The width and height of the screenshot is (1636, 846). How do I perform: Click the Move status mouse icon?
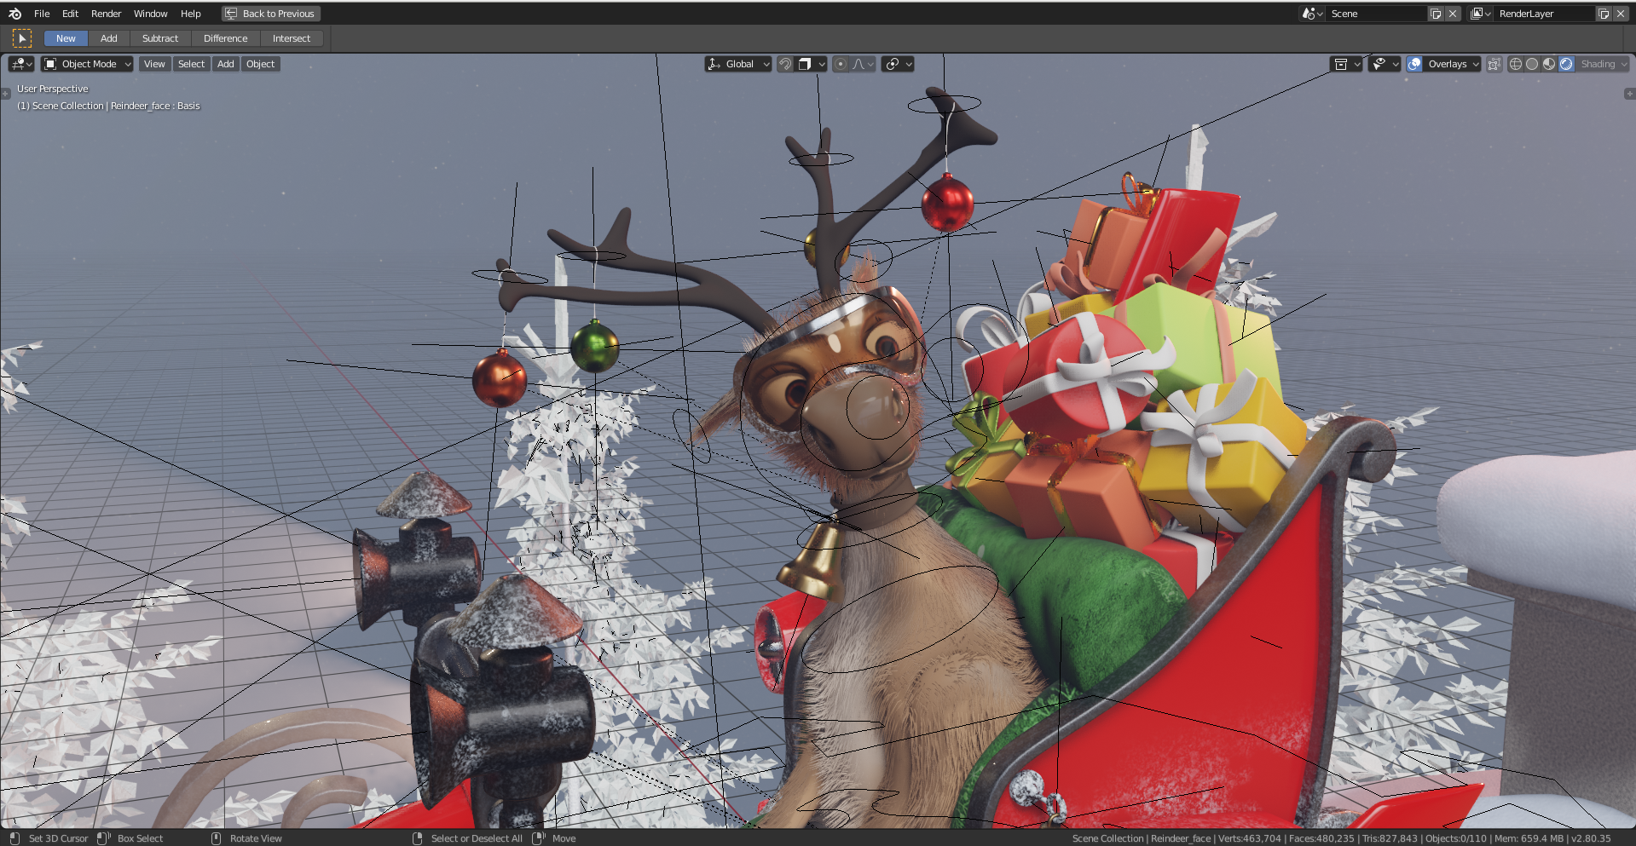(539, 838)
